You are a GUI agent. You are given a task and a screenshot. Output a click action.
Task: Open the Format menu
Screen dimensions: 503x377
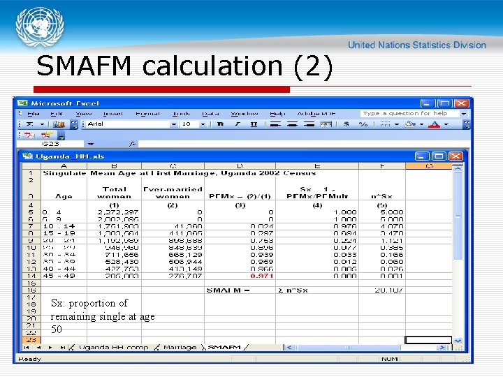pyautogui.click(x=148, y=114)
